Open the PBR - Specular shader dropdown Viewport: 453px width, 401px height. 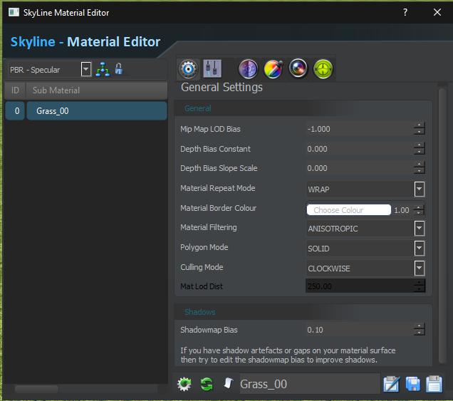pos(85,69)
